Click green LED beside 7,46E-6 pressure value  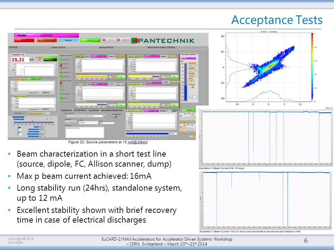click(38, 92)
